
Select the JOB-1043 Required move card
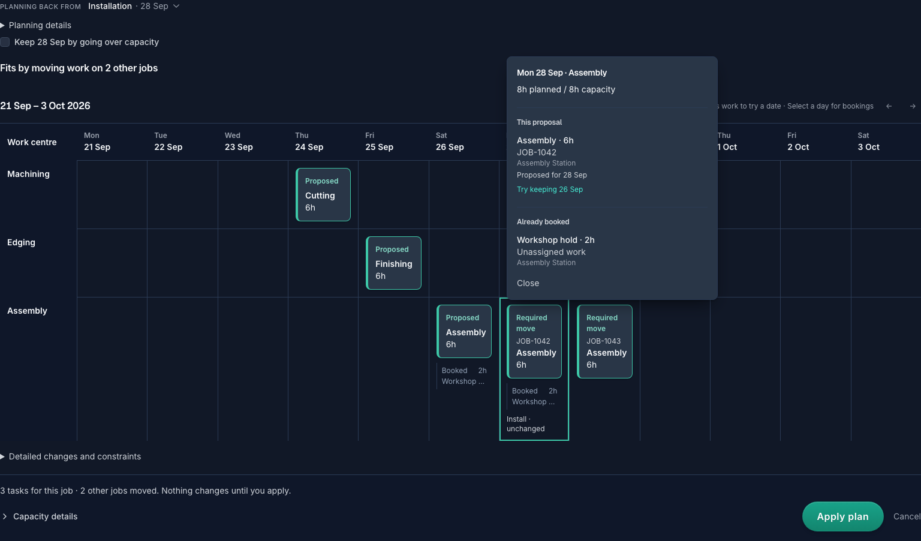pyautogui.click(x=604, y=341)
